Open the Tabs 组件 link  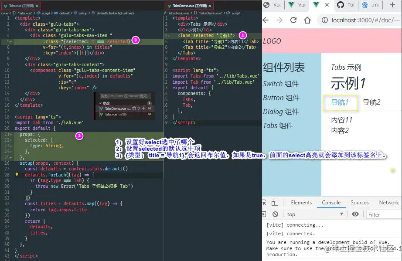pyautogui.click(x=278, y=125)
